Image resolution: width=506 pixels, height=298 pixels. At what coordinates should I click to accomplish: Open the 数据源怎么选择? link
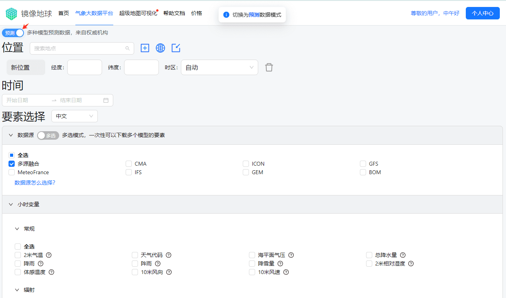tap(35, 183)
